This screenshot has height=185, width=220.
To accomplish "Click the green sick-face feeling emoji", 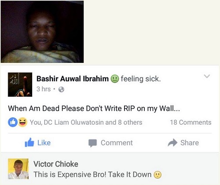I will point(114,79).
